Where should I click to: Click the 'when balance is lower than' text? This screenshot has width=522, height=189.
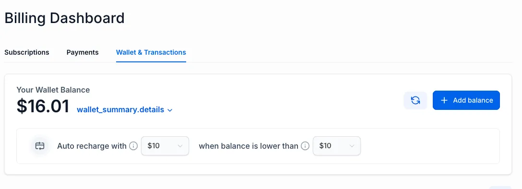pos(249,146)
